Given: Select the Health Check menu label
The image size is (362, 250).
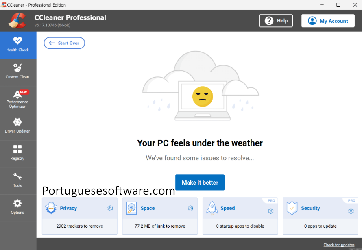Looking at the screenshot, I should coord(17,50).
